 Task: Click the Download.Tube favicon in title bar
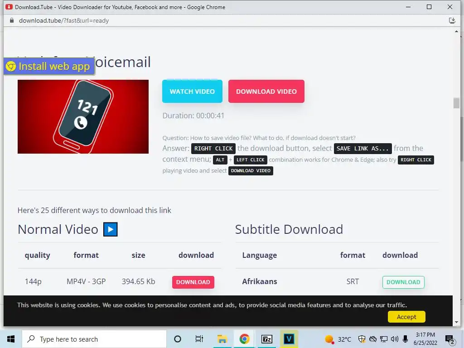pos(9,7)
